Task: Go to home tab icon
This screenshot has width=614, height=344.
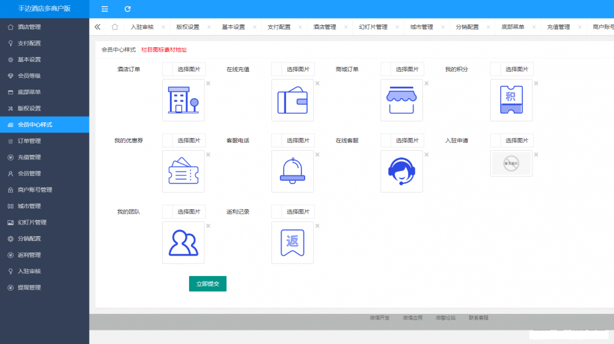Action: point(115,27)
